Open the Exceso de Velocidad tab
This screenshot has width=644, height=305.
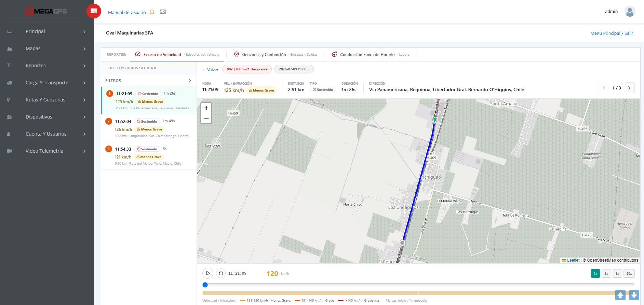[177, 54]
